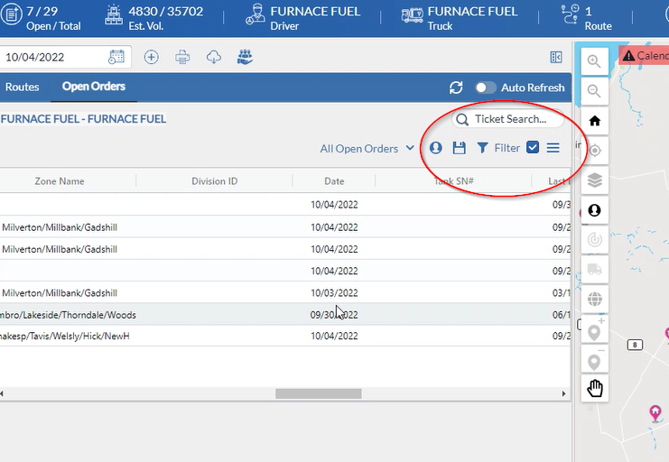This screenshot has width=669, height=462.
Task: Click the scrollbar right arrow
Action: point(563,393)
